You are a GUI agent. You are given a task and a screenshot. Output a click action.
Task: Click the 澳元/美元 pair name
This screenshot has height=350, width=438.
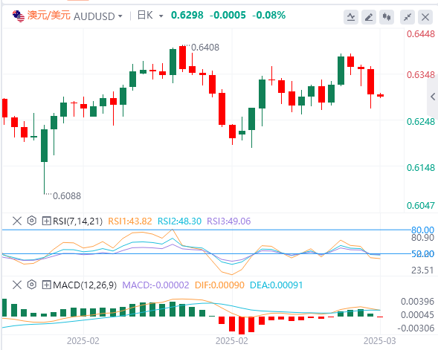point(49,16)
